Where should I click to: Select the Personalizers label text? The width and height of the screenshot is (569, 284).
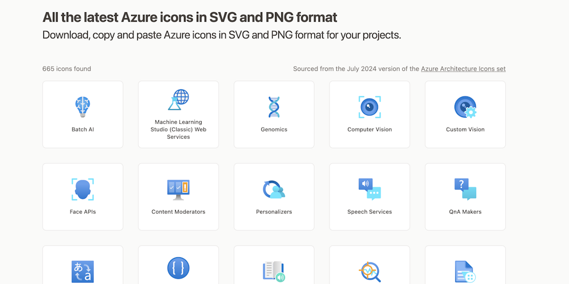274,211
